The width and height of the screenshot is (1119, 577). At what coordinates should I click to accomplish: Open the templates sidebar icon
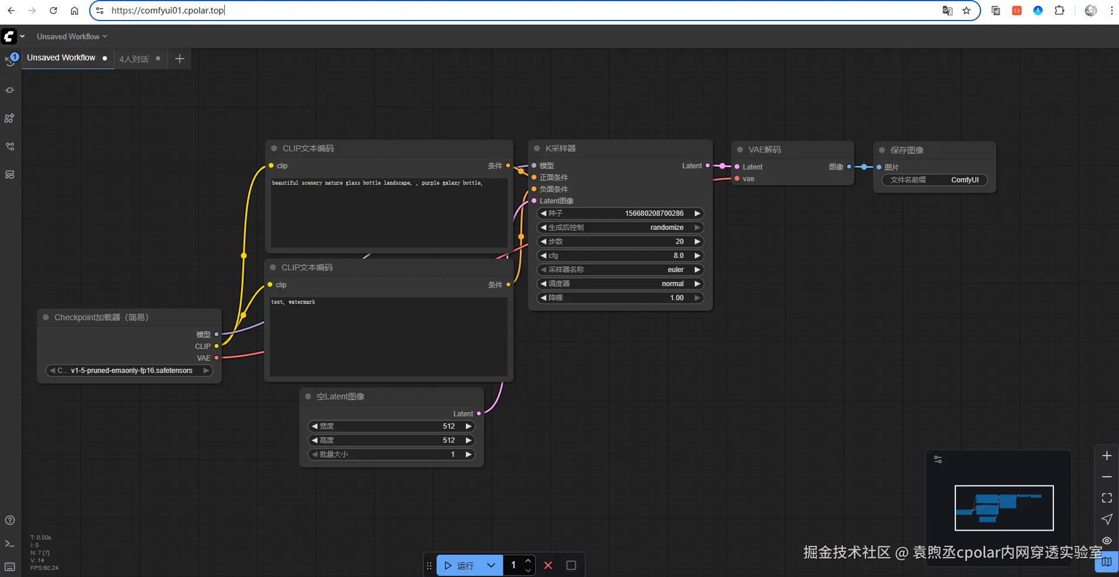point(10,175)
